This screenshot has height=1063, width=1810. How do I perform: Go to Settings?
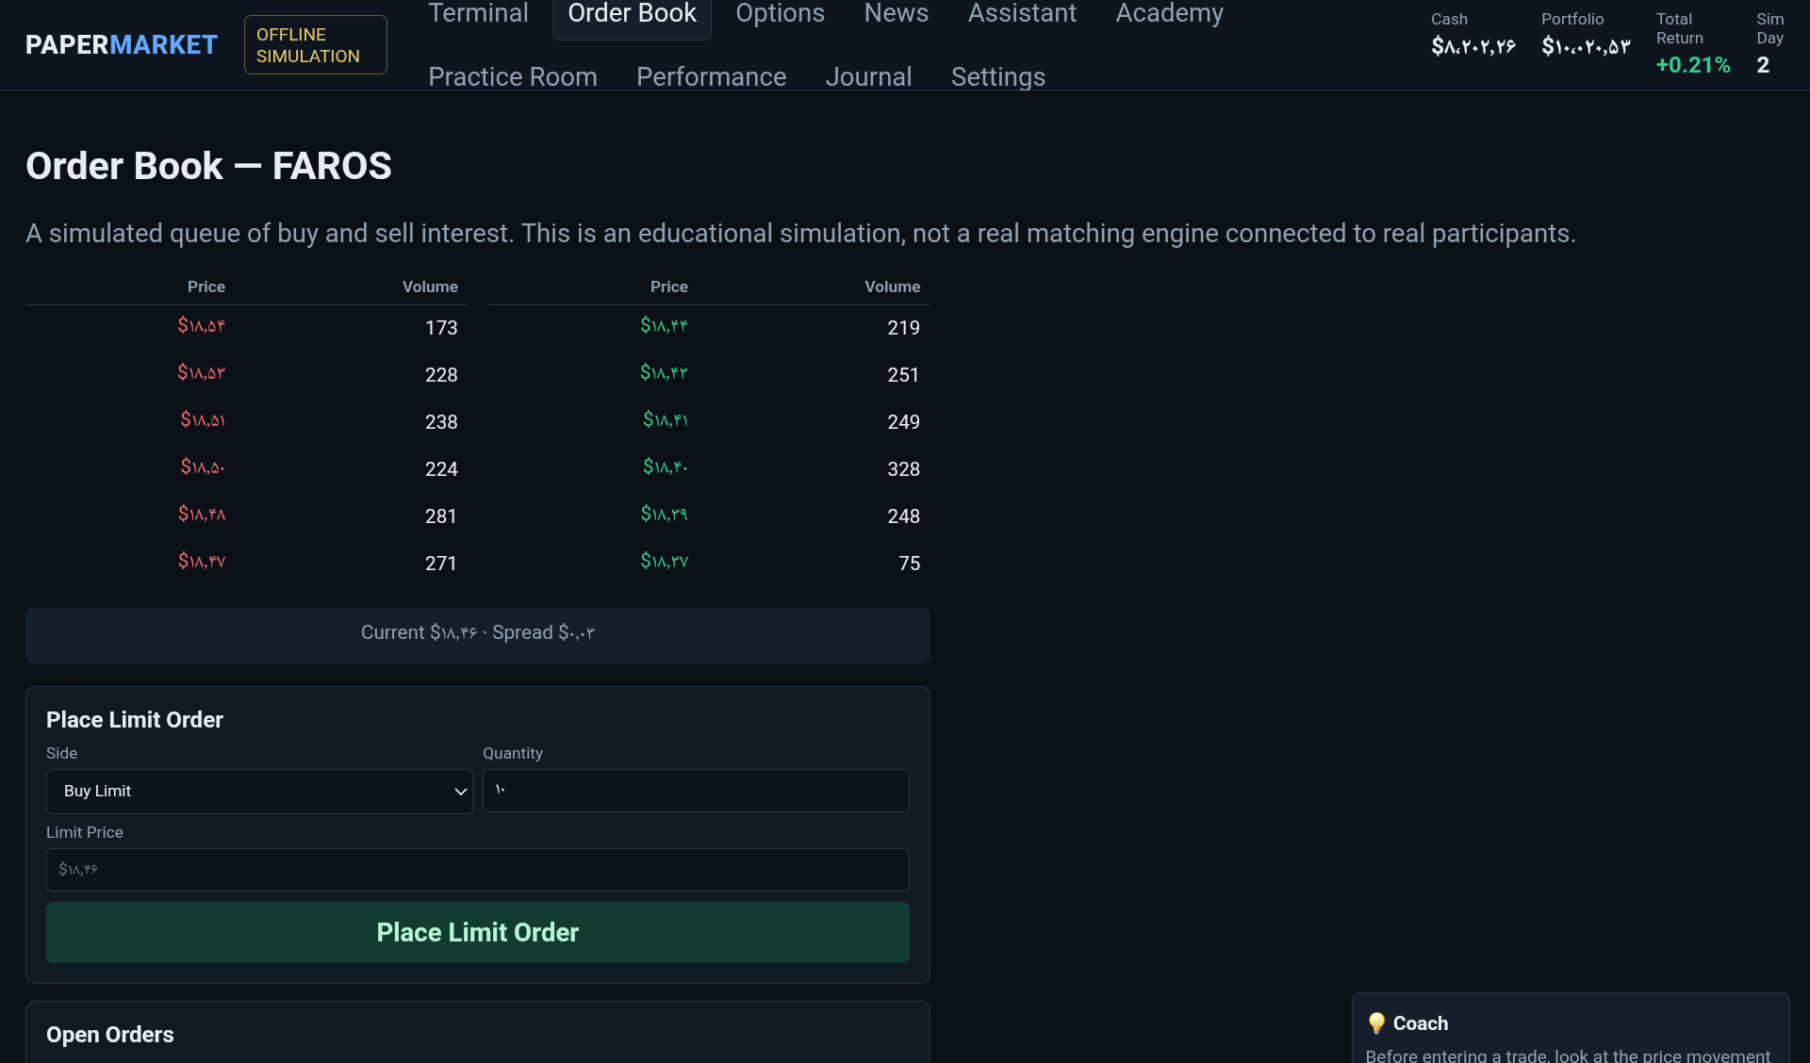(997, 76)
